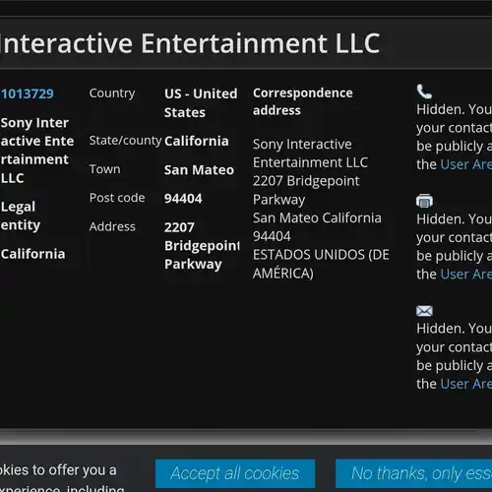Click the telephone handset icon
Image resolution: width=492 pixels, height=492 pixels.
(424, 92)
